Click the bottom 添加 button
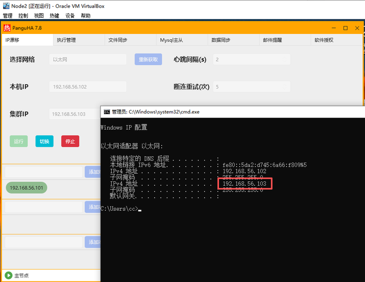The height and width of the screenshot is (282, 365). click(93, 242)
